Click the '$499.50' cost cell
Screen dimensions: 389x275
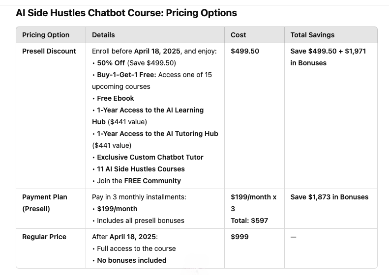tap(245, 51)
